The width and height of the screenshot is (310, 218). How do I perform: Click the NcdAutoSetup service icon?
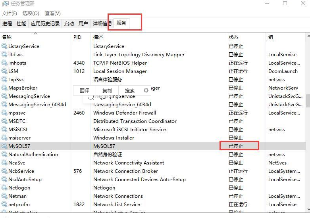4,180
